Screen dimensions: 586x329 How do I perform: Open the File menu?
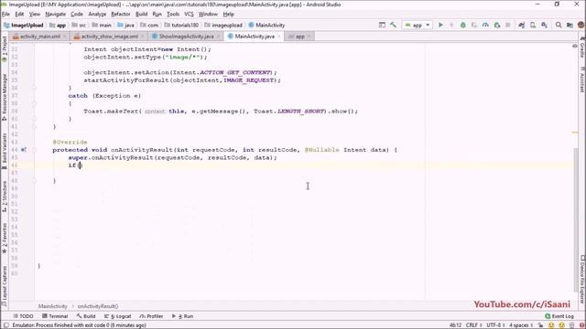coord(6,15)
